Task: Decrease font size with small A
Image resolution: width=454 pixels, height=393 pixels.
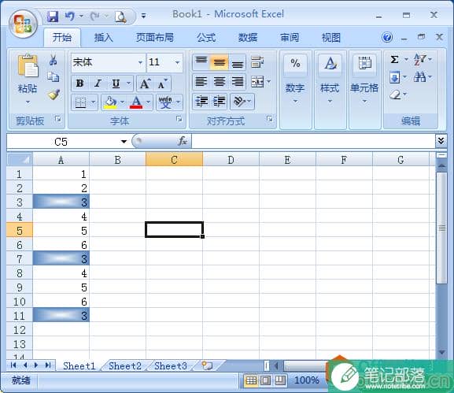Action: point(162,83)
